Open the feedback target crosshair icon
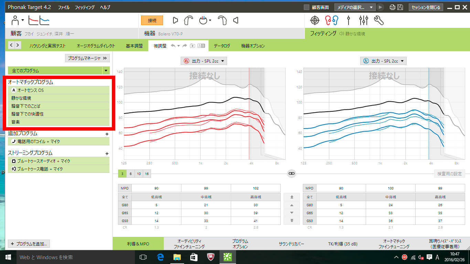 tap(315, 21)
